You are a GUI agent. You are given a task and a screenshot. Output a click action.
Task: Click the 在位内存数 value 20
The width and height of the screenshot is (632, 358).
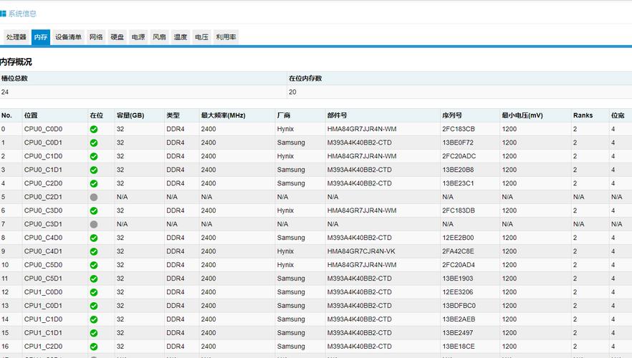pos(292,92)
